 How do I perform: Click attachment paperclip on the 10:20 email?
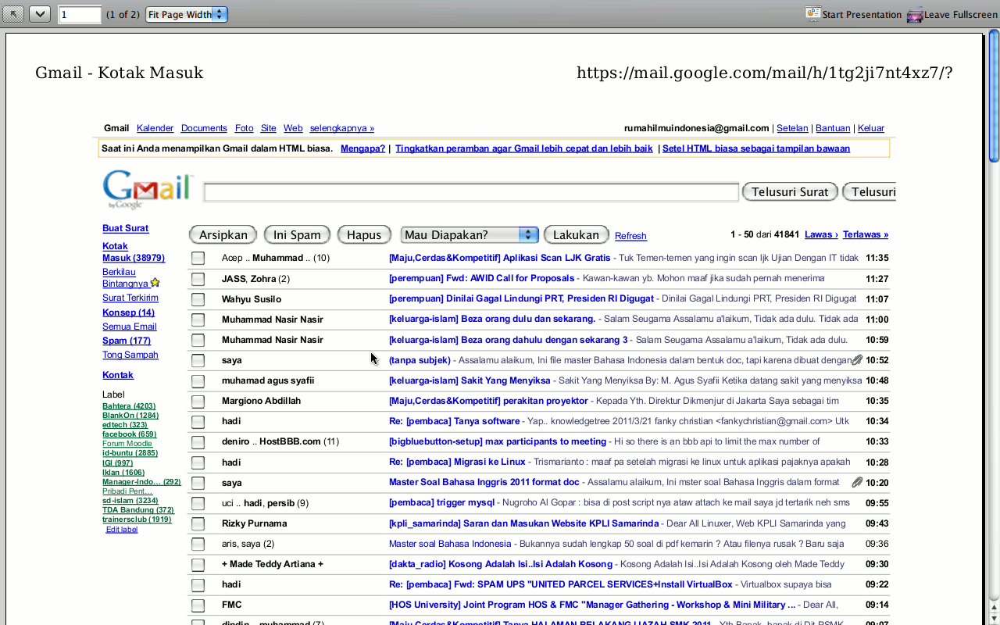[857, 482]
